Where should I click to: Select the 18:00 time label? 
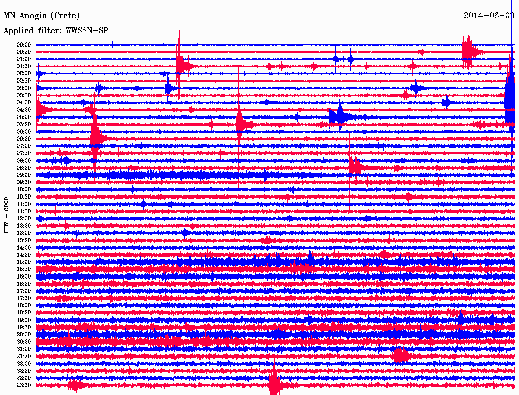pos(24,305)
